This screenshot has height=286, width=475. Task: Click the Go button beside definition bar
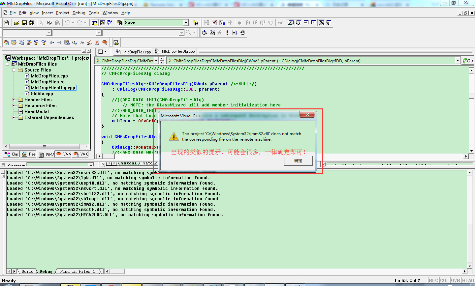(468, 61)
